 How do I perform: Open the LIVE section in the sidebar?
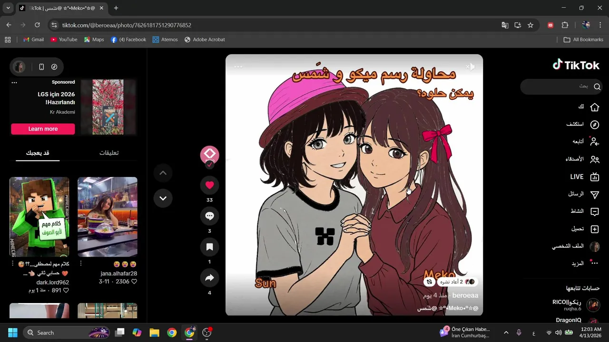tap(584, 177)
